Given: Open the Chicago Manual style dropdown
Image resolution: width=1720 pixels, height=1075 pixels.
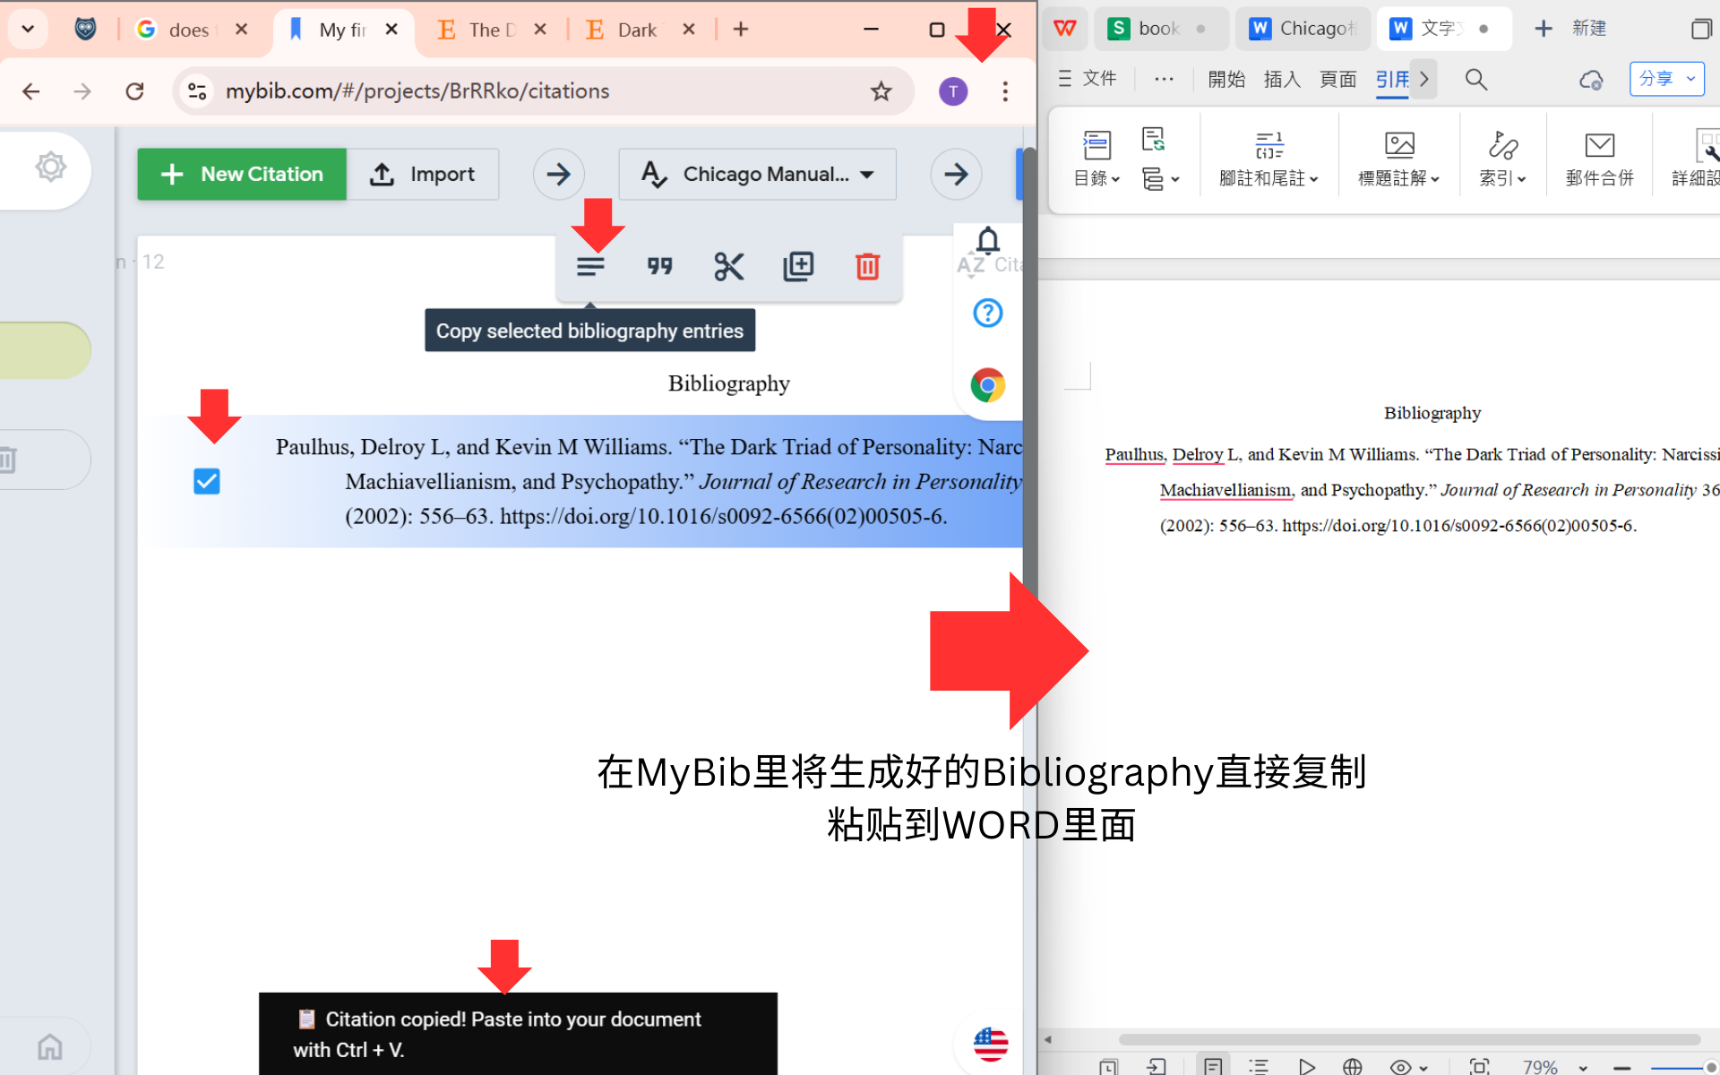Looking at the screenshot, I should tap(757, 174).
